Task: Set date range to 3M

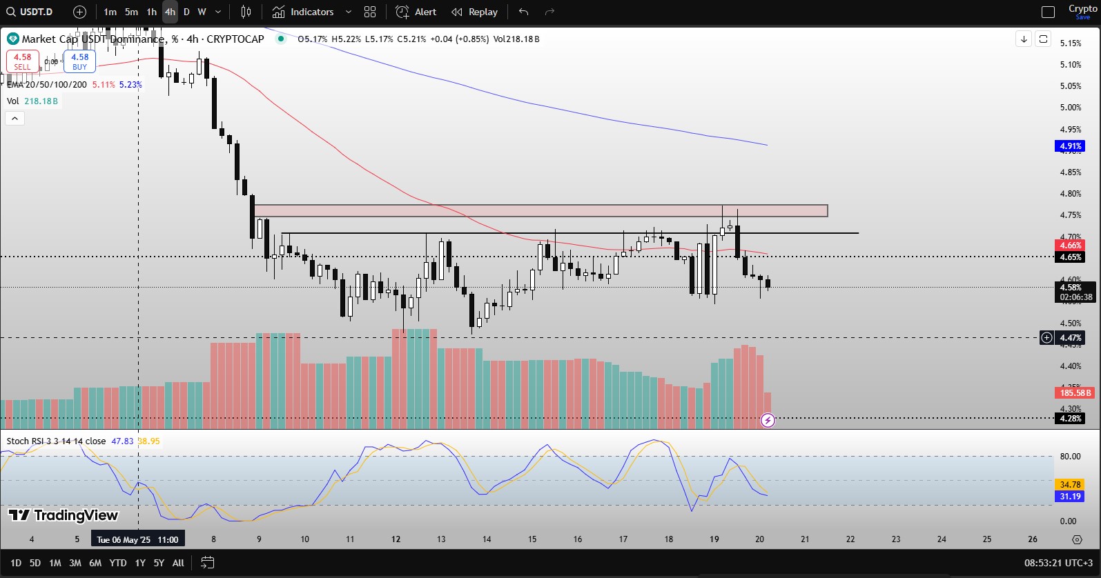Action: (75, 563)
